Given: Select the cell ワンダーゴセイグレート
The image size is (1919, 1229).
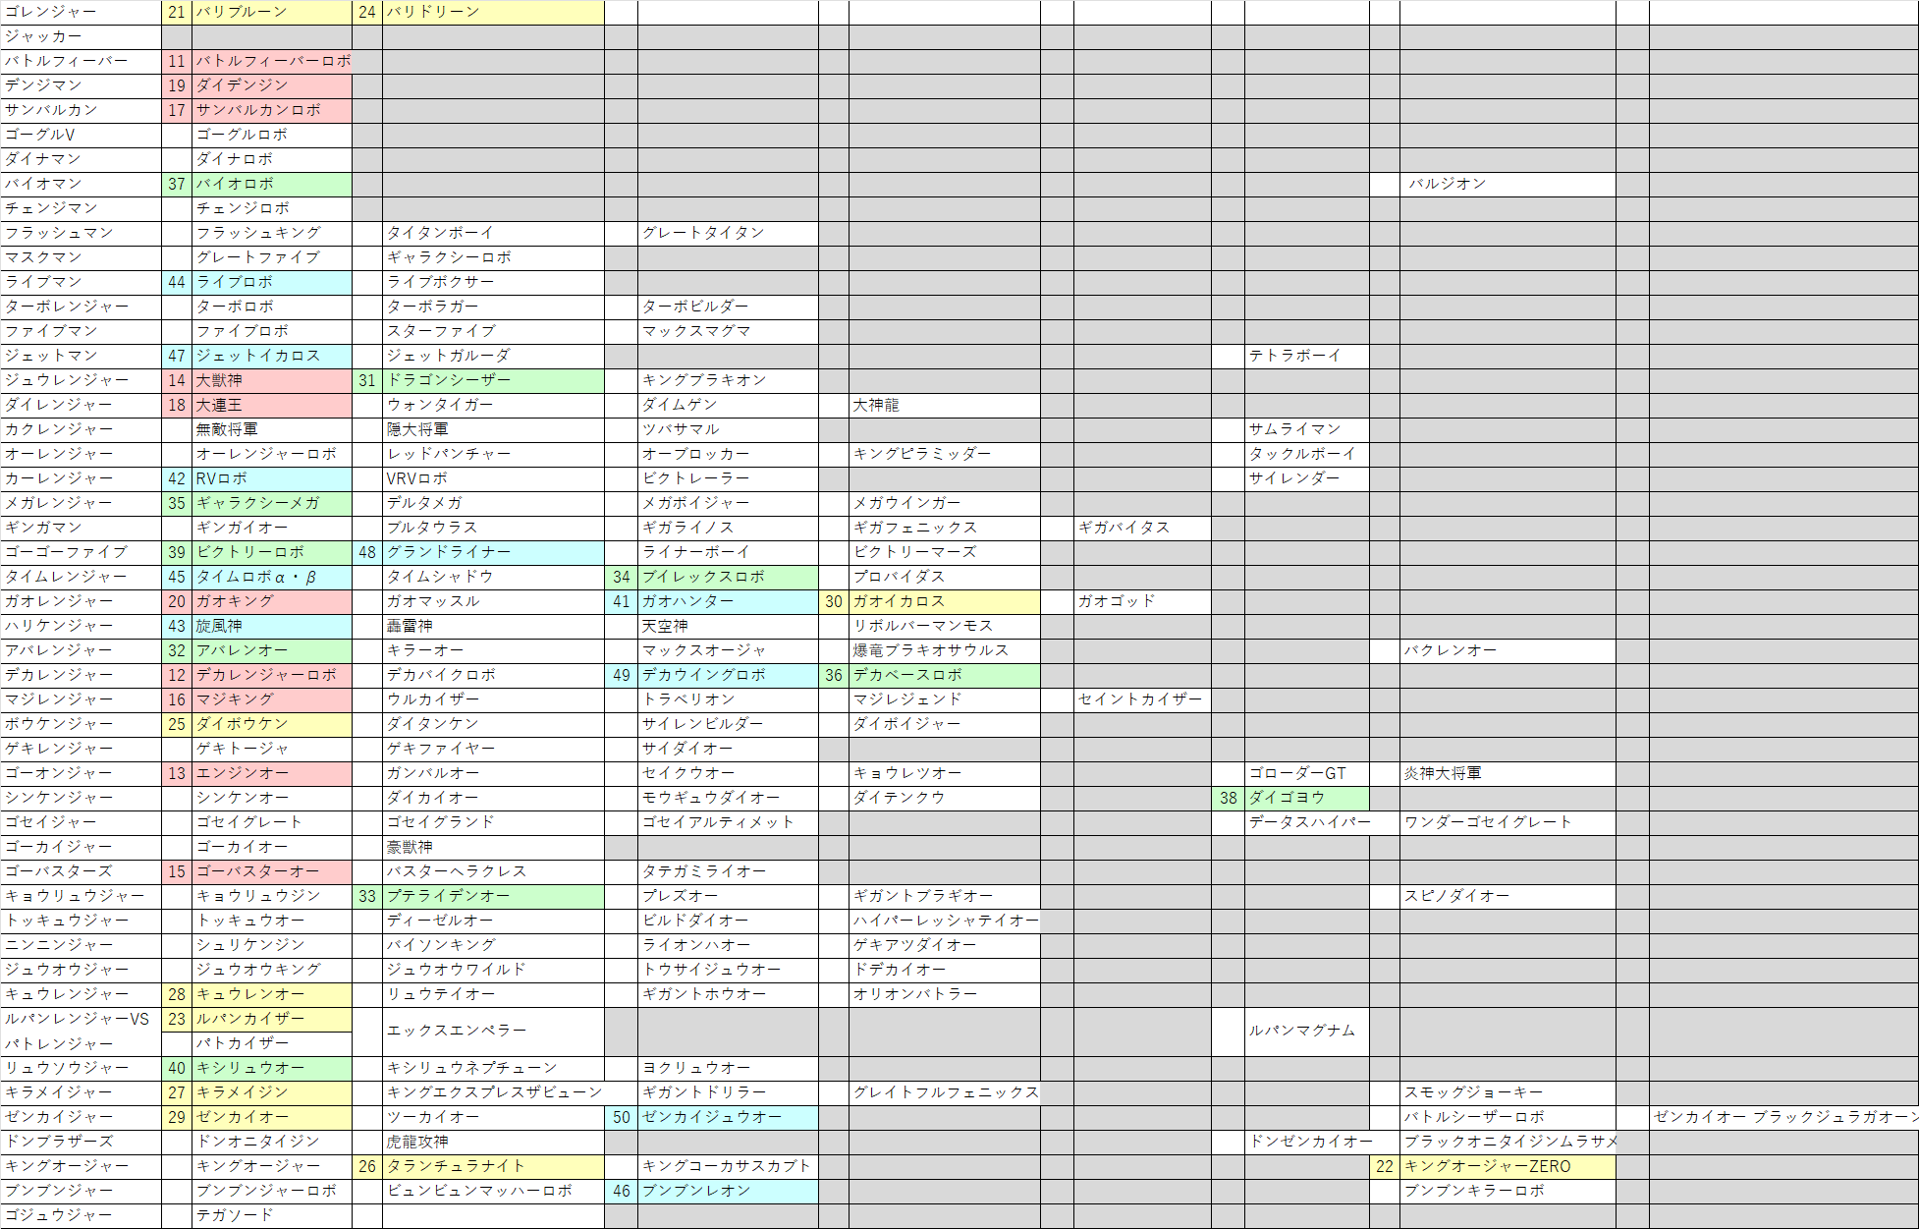Looking at the screenshot, I should tap(1508, 822).
